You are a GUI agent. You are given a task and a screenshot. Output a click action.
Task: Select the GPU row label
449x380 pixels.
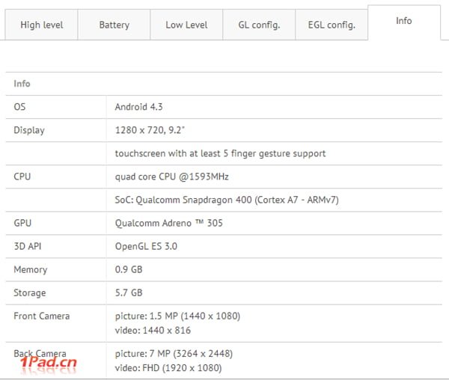22,223
